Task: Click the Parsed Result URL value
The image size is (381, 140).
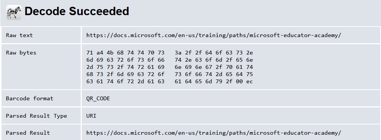Action: pos(214,133)
